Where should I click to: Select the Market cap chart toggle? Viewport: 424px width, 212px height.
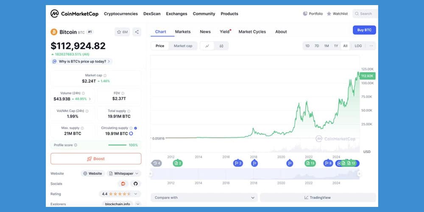[x=183, y=46]
